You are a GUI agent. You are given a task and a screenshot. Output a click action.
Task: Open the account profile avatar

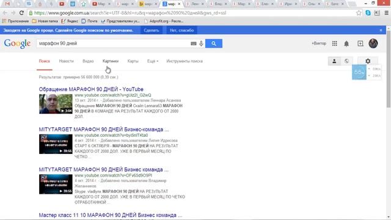click(373, 43)
